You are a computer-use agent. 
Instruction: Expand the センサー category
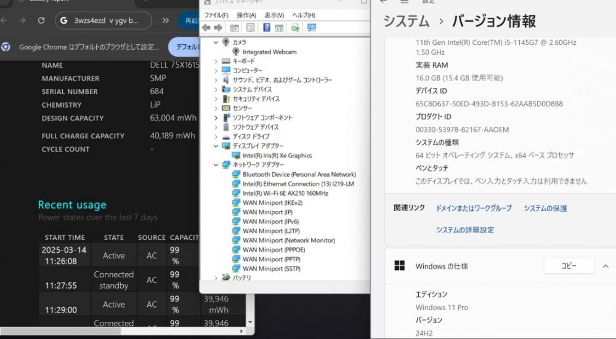point(216,108)
